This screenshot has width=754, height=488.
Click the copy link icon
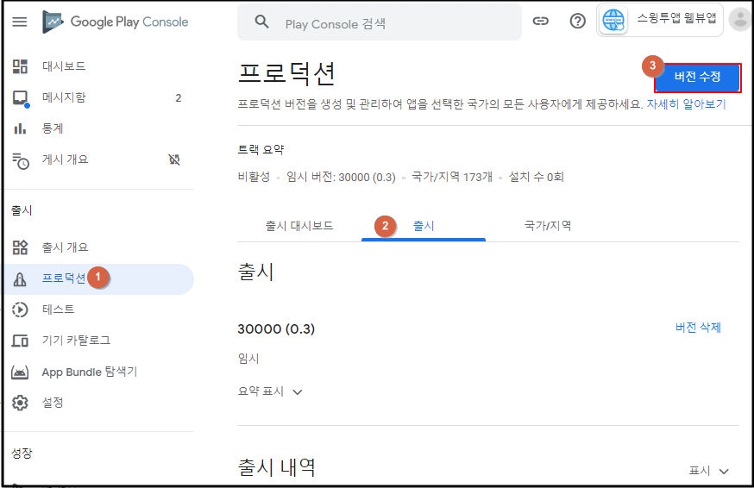(541, 22)
